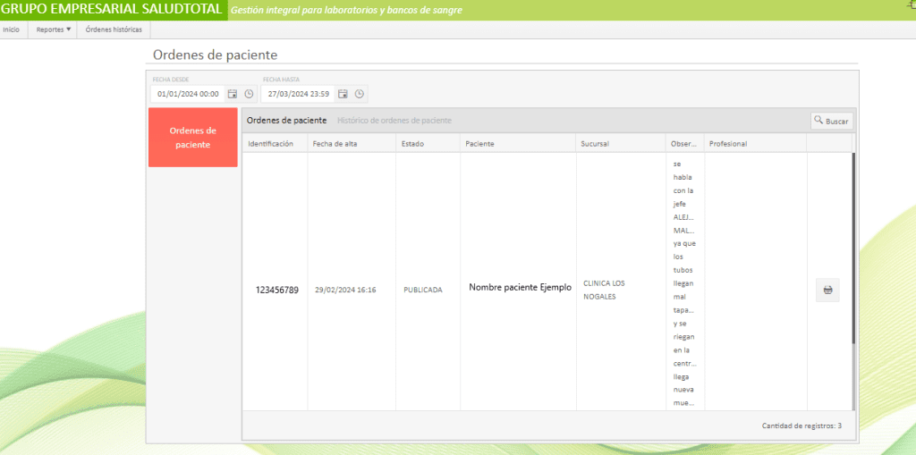
Task: Open Órdenes históricas menu item
Action: 114,29
